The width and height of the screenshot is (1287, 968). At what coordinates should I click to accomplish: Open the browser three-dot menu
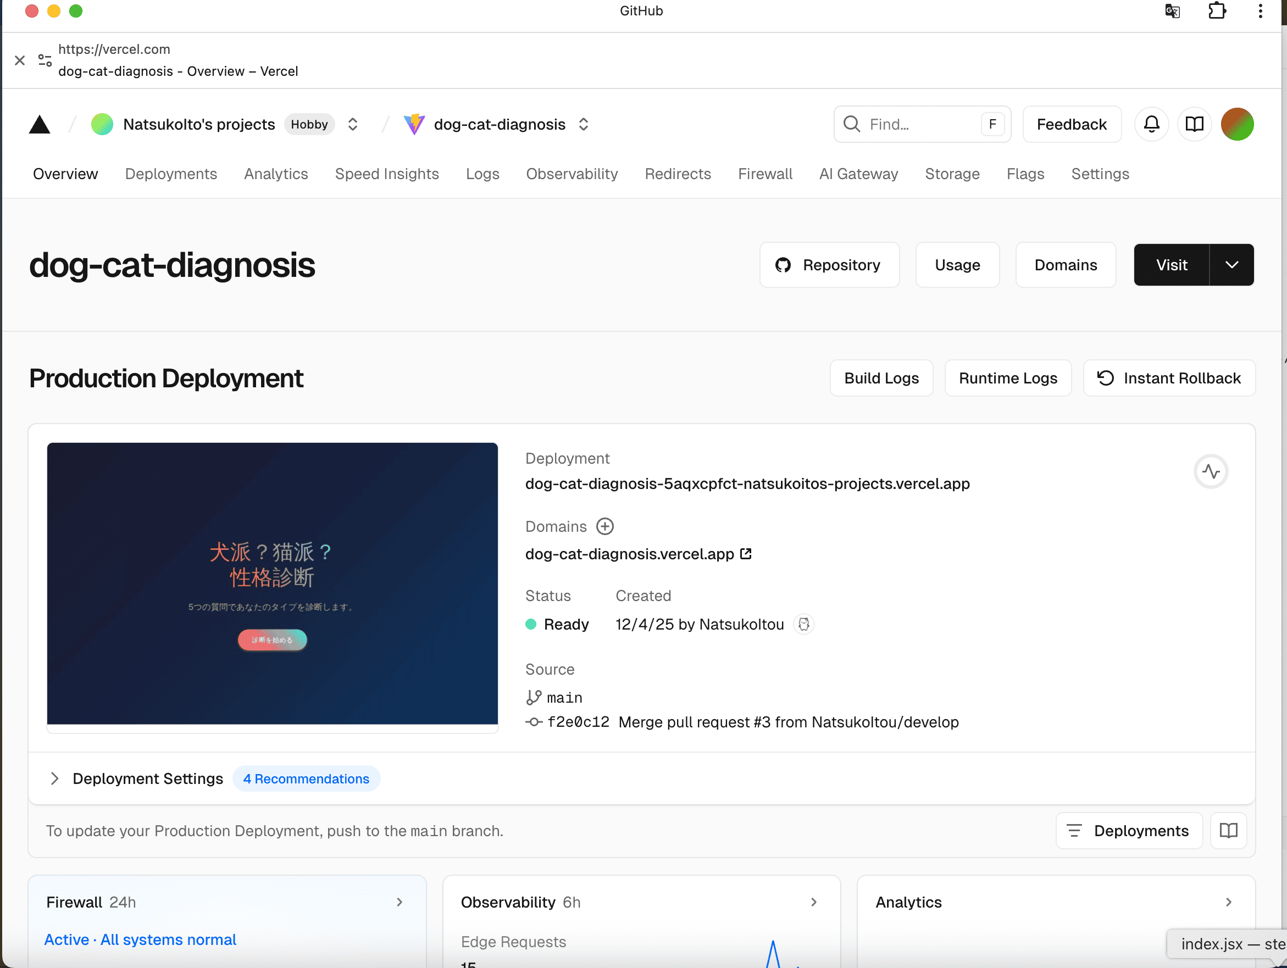click(x=1260, y=11)
